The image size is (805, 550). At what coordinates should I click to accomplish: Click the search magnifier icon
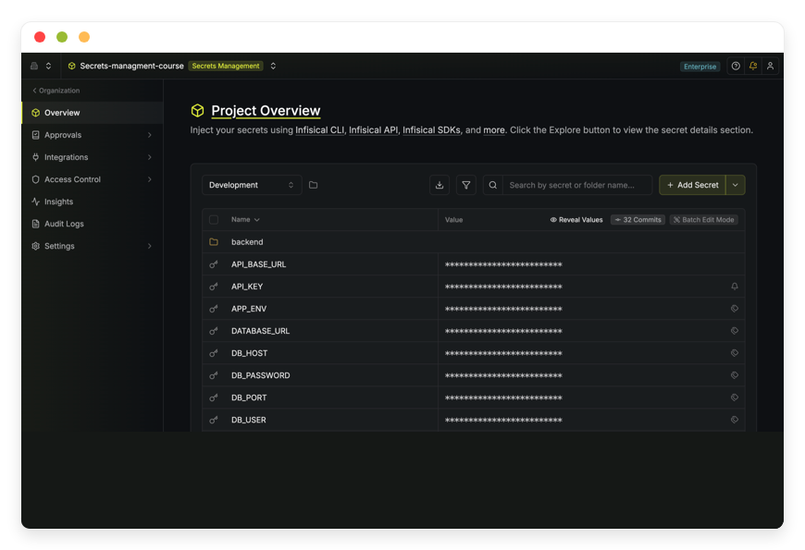tap(493, 185)
